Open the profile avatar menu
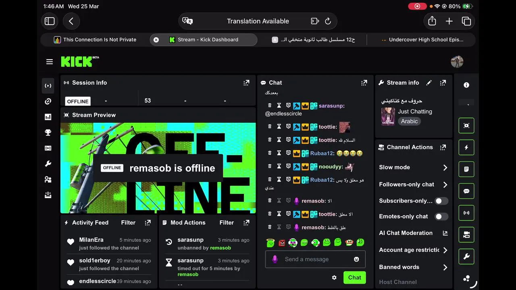 (x=457, y=62)
